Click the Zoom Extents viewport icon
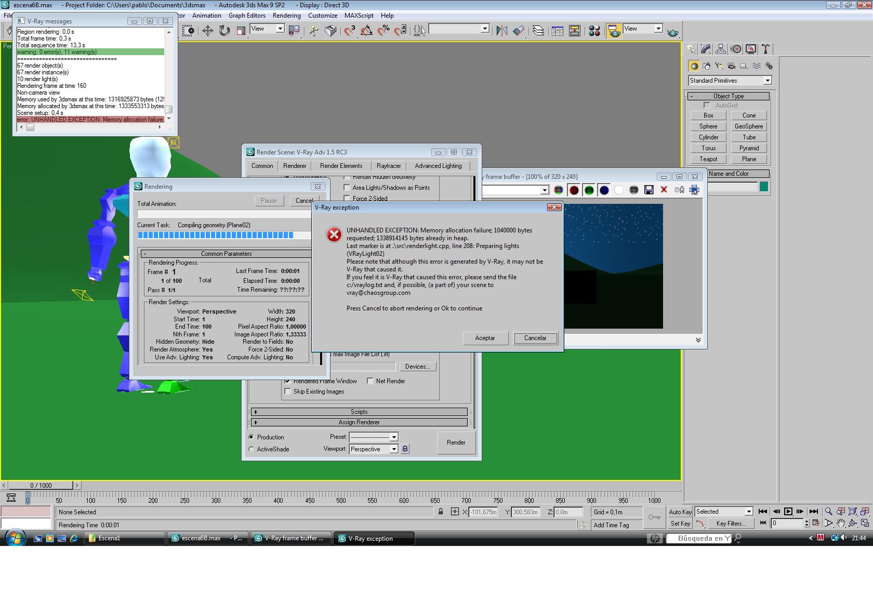The image size is (873, 599). [853, 512]
